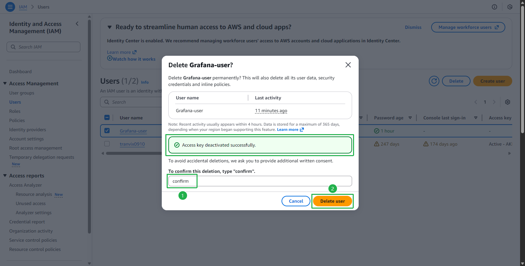Select Users in the sidebar
This screenshot has width=525, height=266.
(x=15, y=102)
